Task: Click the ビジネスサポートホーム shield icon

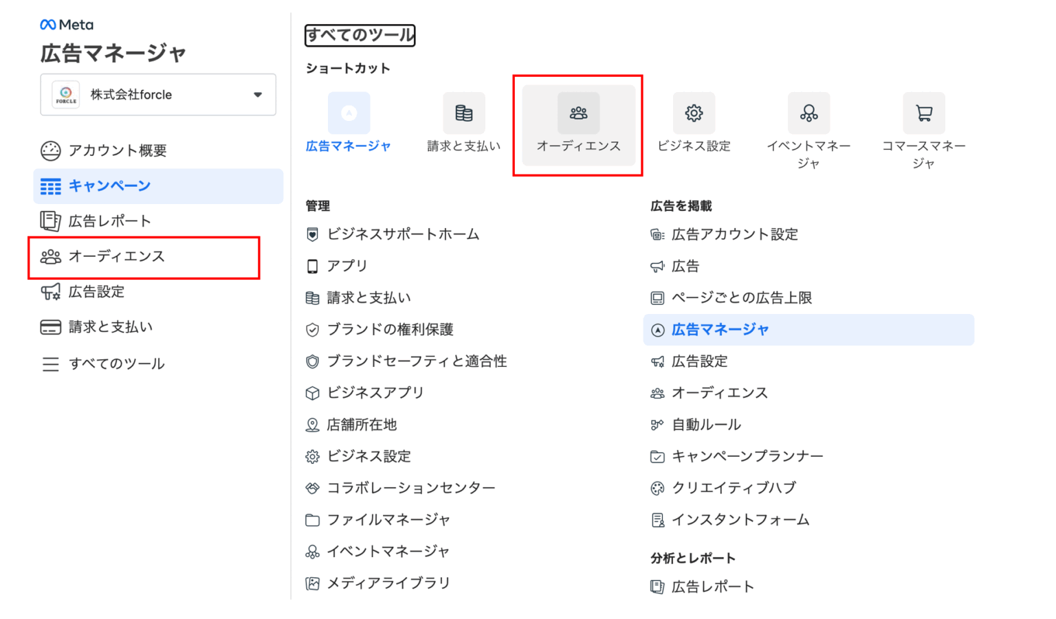Action: click(313, 235)
